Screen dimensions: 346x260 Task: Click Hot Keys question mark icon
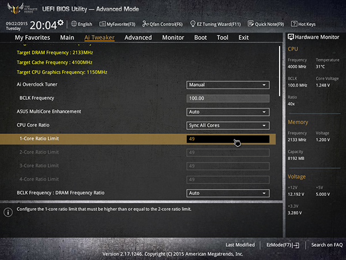(294, 24)
